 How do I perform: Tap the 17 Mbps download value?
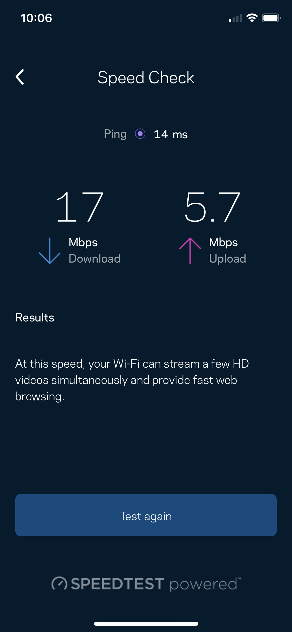80,207
